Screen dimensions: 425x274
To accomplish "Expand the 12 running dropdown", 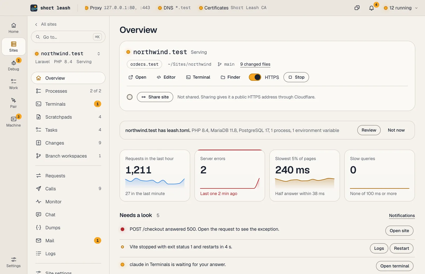I will pos(401,8).
